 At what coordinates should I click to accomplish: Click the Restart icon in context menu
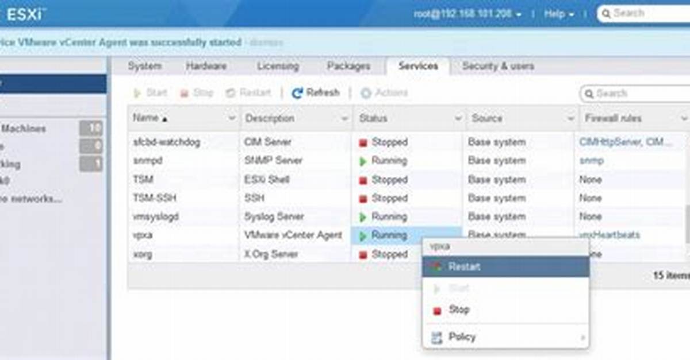(437, 267)
